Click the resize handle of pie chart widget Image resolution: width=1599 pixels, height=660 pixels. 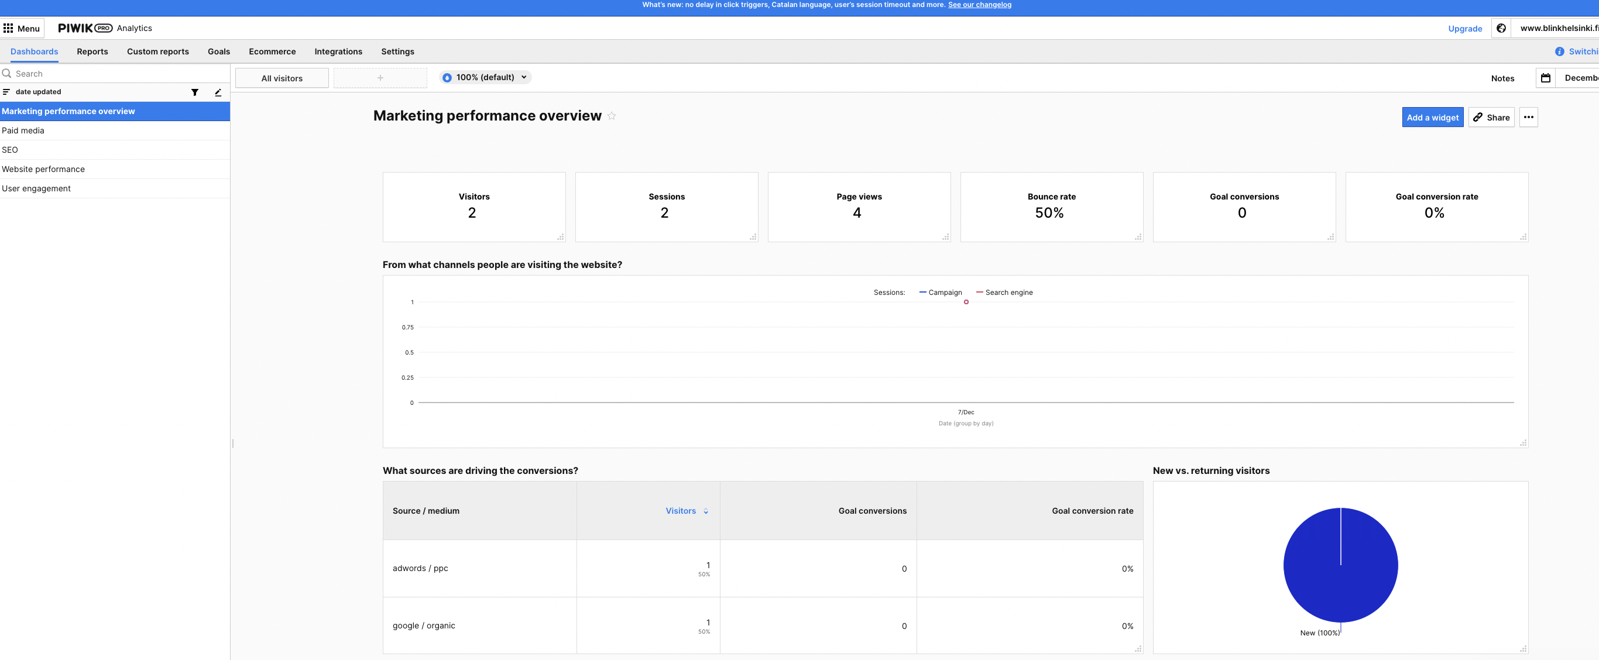(1523, 648)
